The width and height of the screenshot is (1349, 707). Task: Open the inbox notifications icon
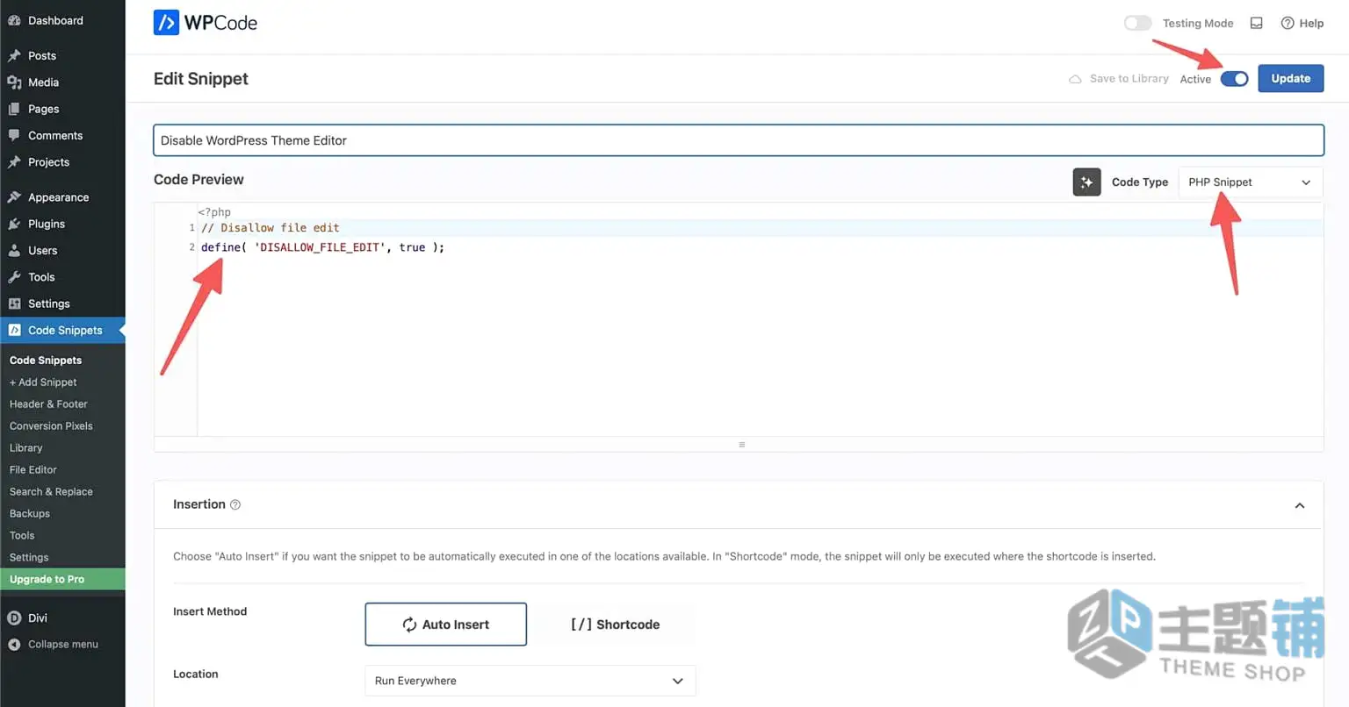pyautogui.click(x=1257, y=23)
